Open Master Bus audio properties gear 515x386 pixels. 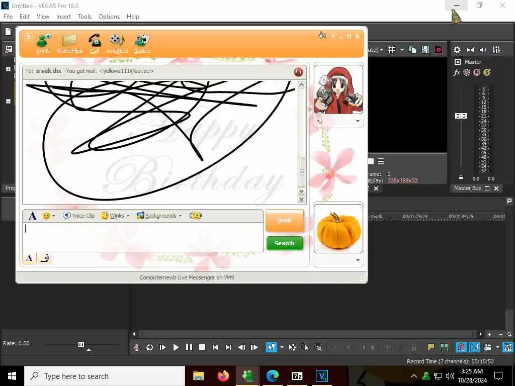pos(457,50)
